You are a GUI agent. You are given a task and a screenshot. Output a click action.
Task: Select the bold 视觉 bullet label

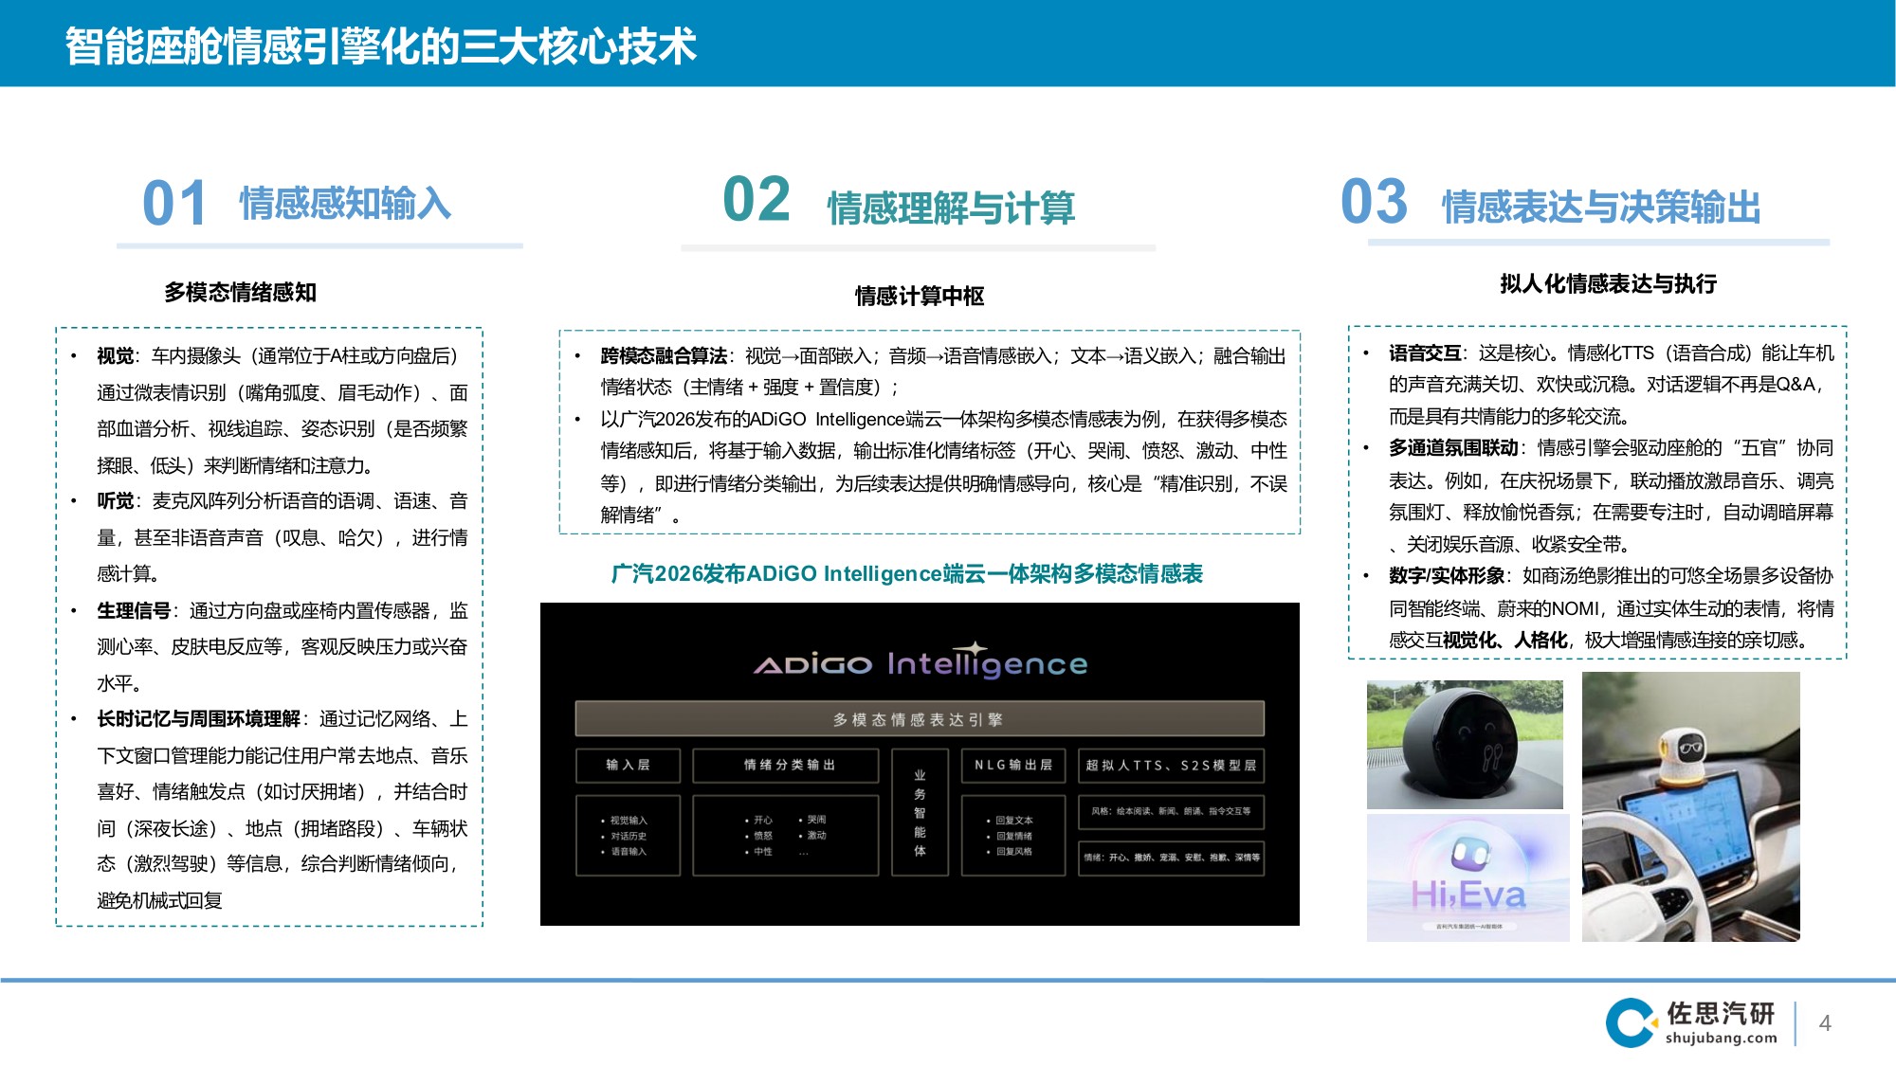[115, 356]
